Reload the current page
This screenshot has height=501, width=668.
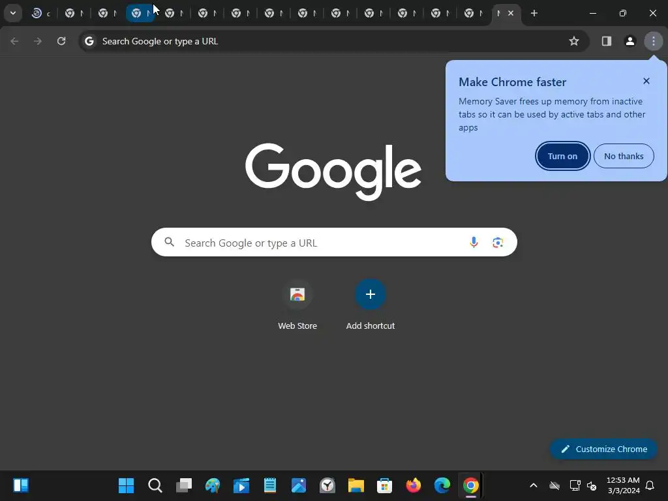pos(61,41)
